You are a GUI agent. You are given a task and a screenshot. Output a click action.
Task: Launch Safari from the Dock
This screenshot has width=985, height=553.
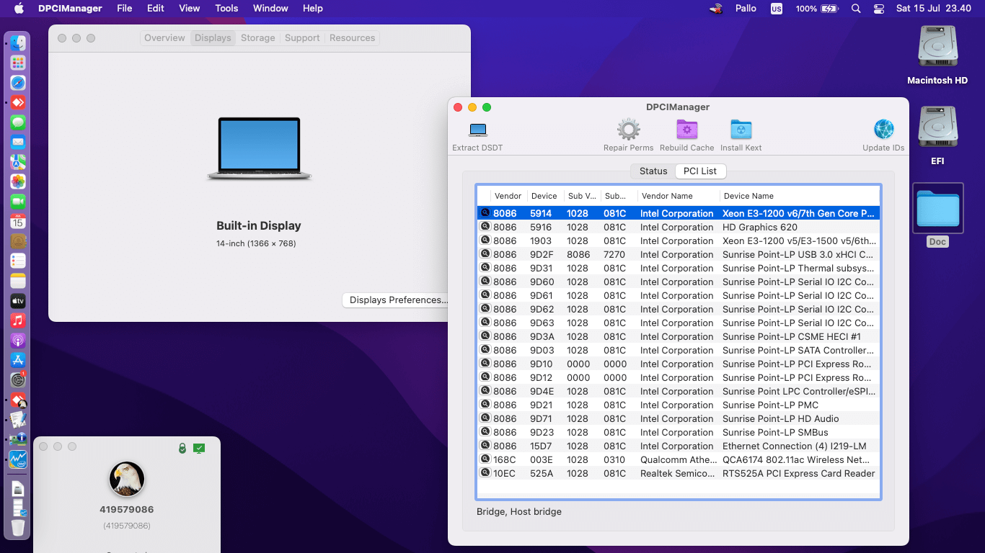(18, 83)
